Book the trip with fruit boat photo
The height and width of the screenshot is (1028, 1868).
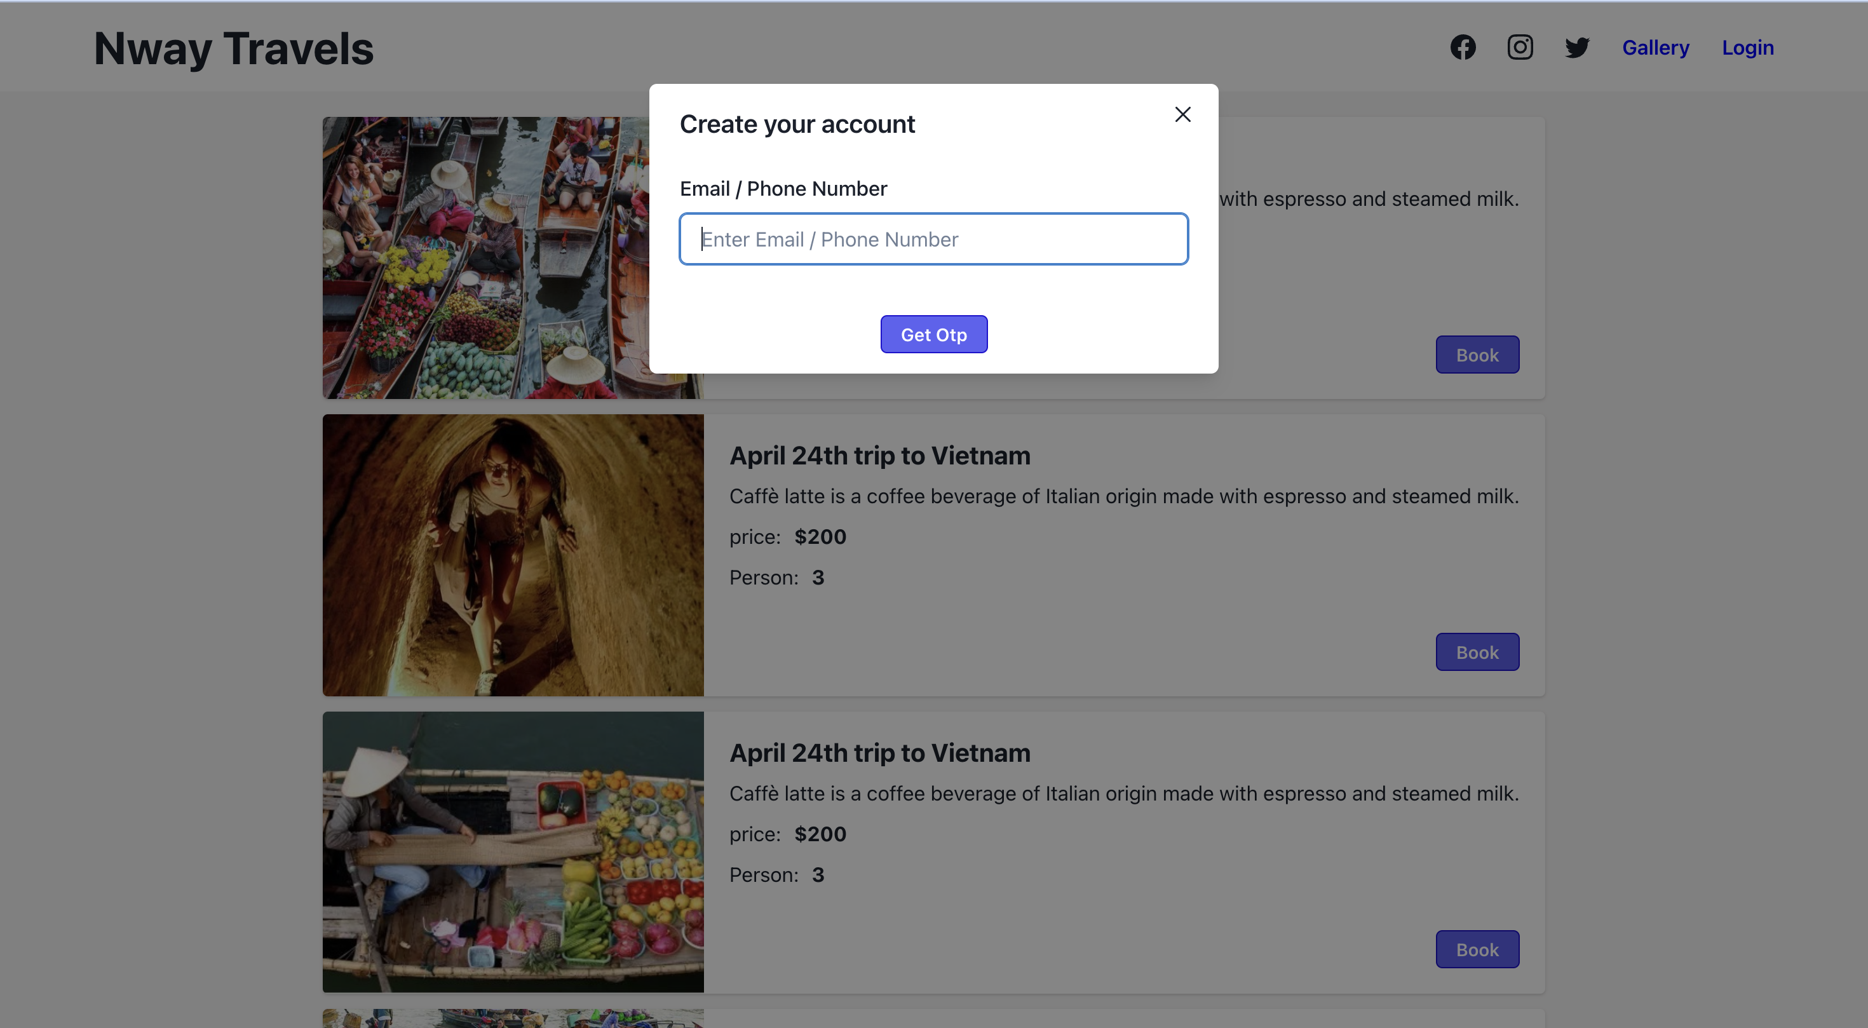pyautogui.click(x=1477, y=950)
